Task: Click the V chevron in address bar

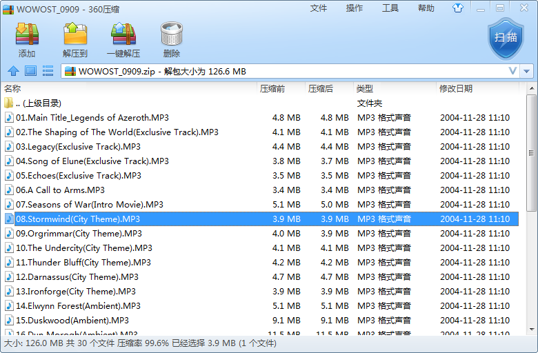Action: [513, 71]
